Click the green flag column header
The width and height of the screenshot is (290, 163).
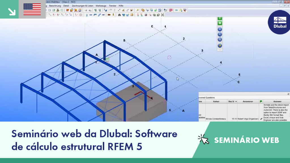click(x=261, y=102)
